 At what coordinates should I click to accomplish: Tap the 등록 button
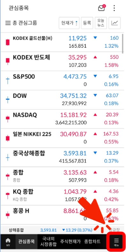pyautogui.click(x=87, y=23)
